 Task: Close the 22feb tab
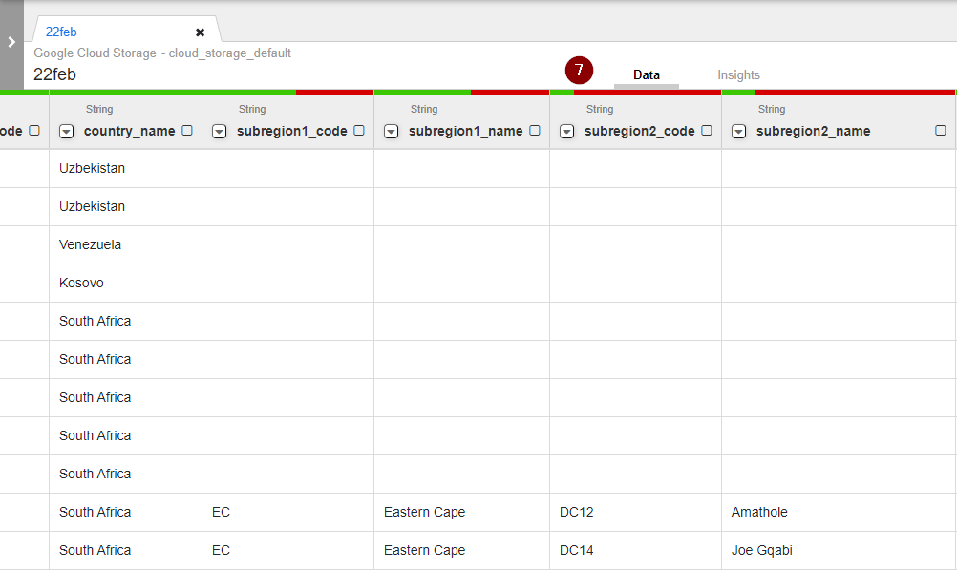[x=200, y=32]
